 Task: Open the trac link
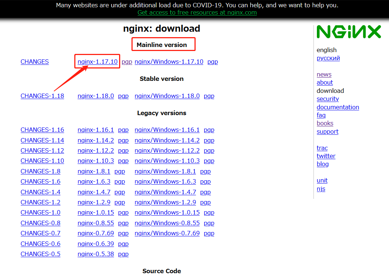(322, 148)
